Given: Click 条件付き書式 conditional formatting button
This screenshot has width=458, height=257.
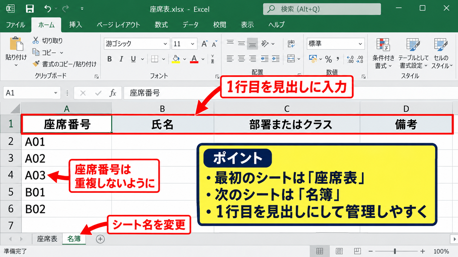Looking at the screenshot, I should click(x=383, y=54).
